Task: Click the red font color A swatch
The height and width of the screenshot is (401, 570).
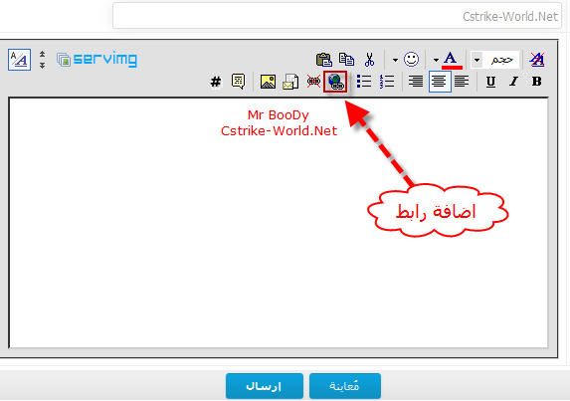Action: click(x=452, y=60)
